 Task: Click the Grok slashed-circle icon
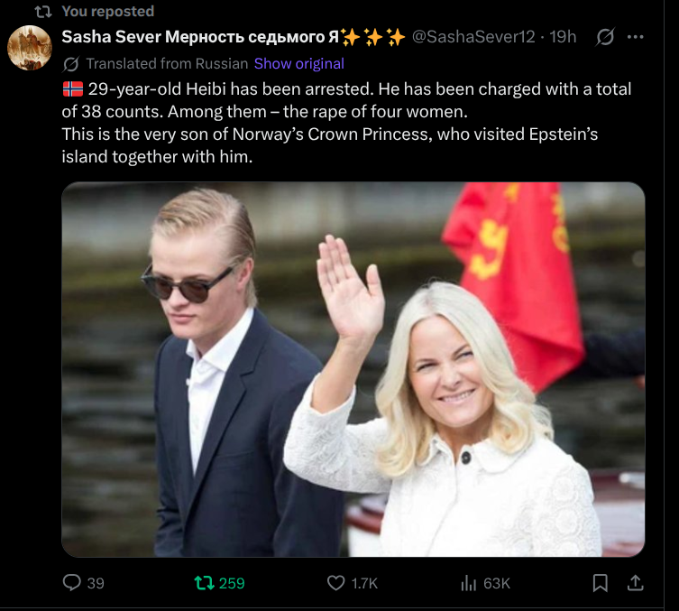[605, 37]
